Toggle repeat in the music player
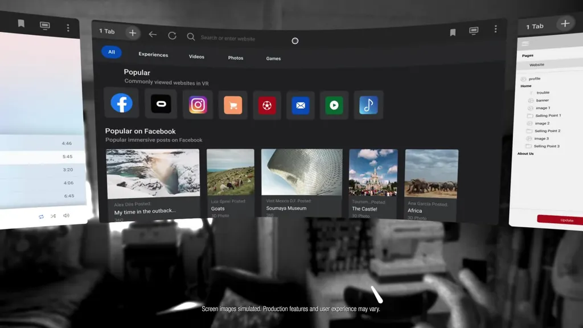This screenshot has height=328, width=583. [x=40, y=216]
